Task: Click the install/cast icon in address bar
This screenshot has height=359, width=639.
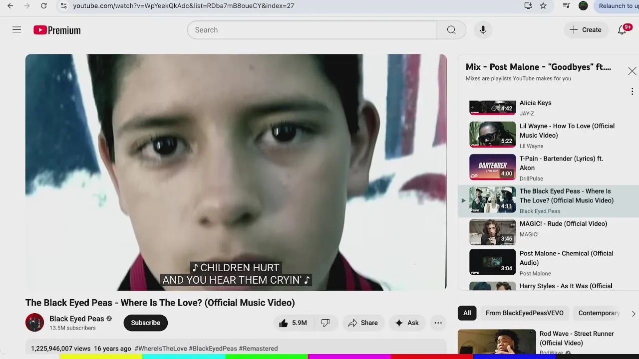Action: tap(528, 6)
